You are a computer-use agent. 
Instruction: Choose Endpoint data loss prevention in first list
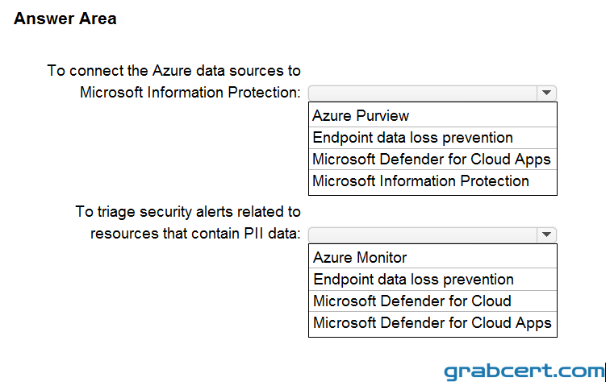[432, 138]
